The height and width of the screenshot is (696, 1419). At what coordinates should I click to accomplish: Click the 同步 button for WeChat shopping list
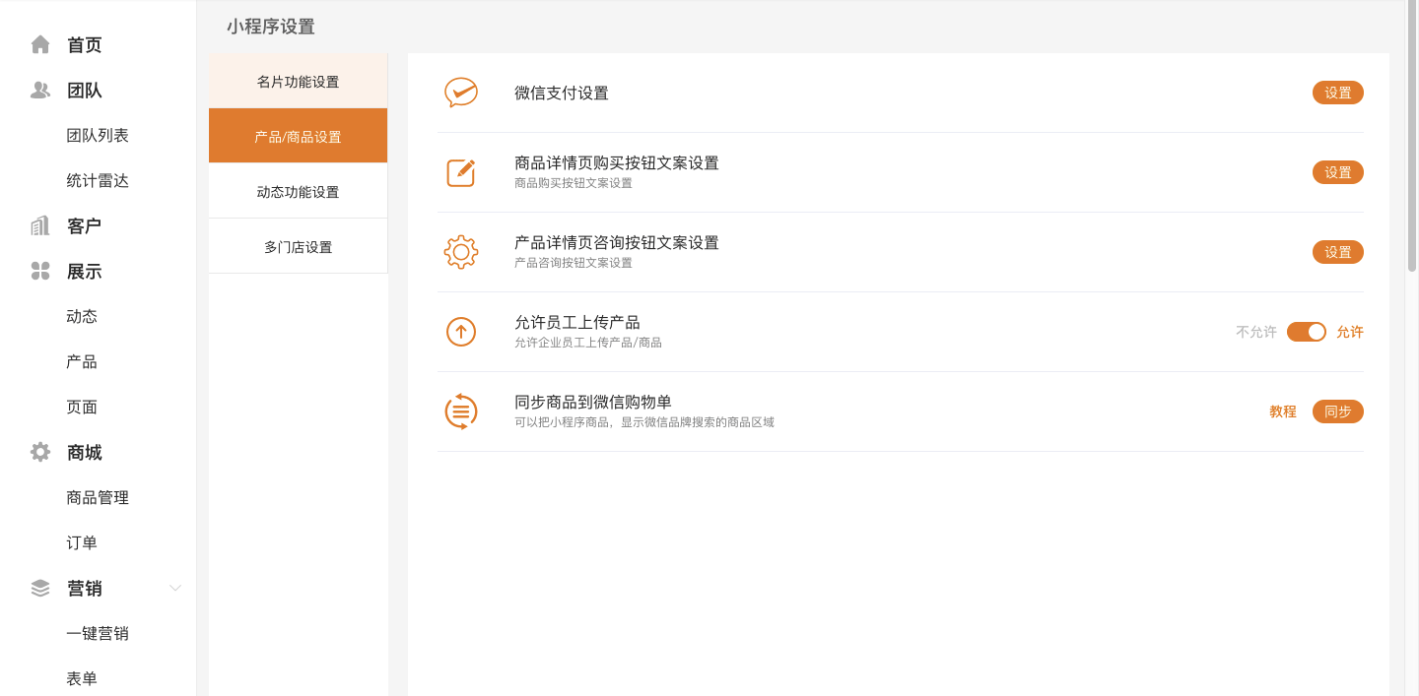[x=1337, y=411]
